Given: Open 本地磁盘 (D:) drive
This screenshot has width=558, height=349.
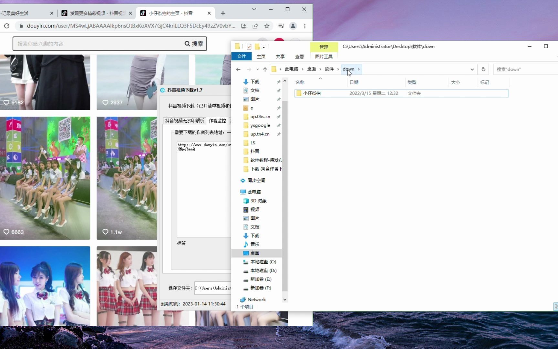Looking at the screenshot, I should pos(263,270).
